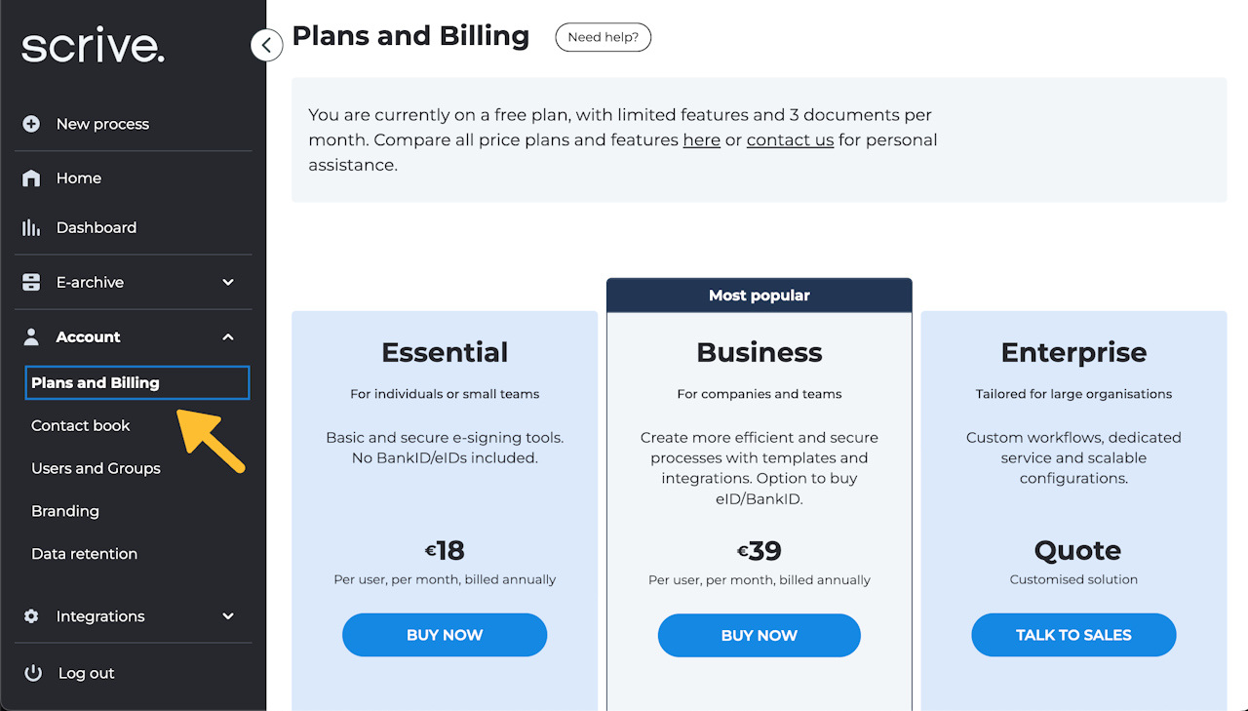The width and height of the screenshot is (1248, 711).
Task: Click the Scrive logo
Action: point(94,47)
